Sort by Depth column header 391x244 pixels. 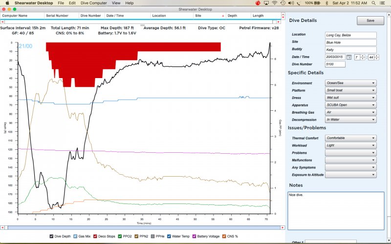[x=239, y=16]
